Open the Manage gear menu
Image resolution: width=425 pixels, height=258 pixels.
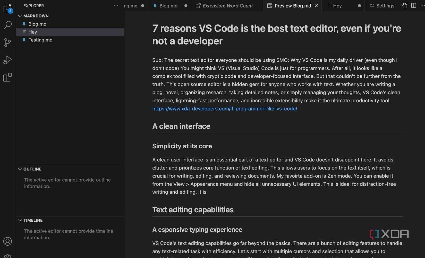pyautogui.click(x=7, y=256)
